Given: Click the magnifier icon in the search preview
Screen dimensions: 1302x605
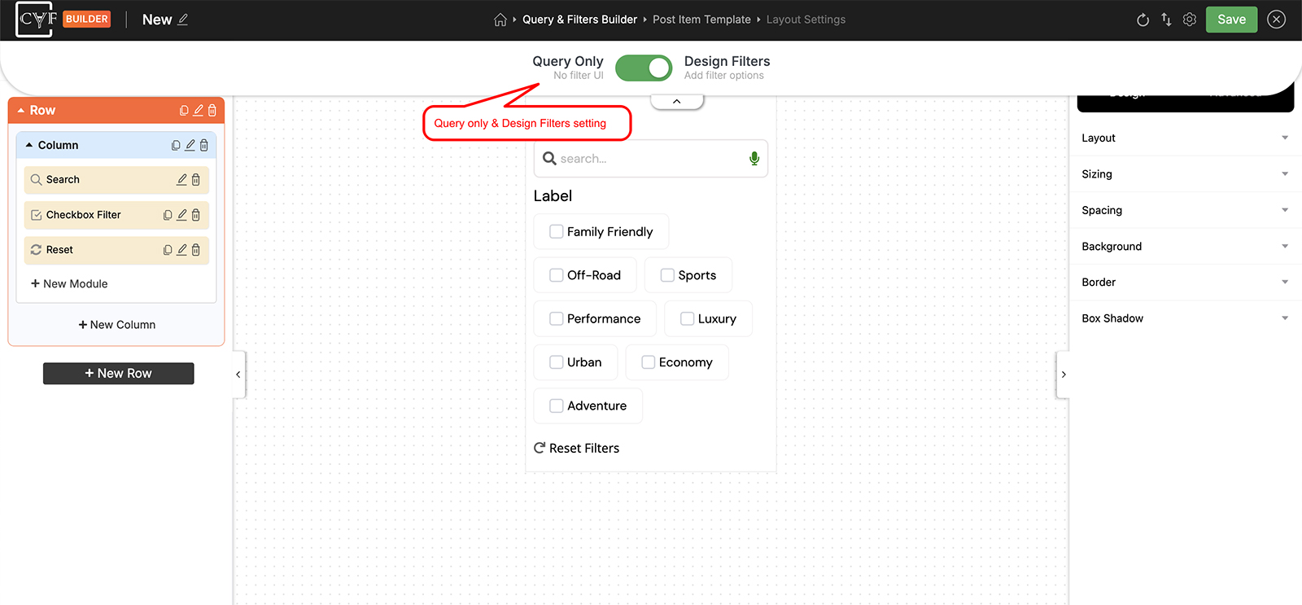Looking at the screenshot, I should [x=549, y=159].
